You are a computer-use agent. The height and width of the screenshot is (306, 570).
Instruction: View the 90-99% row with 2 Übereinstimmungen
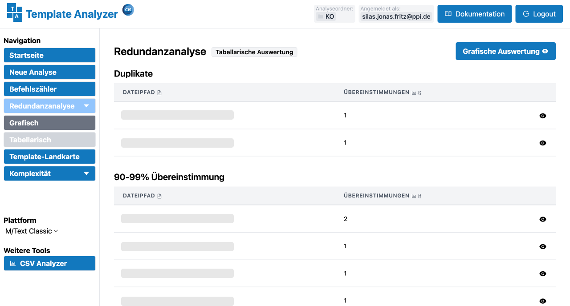click(542, 219)
